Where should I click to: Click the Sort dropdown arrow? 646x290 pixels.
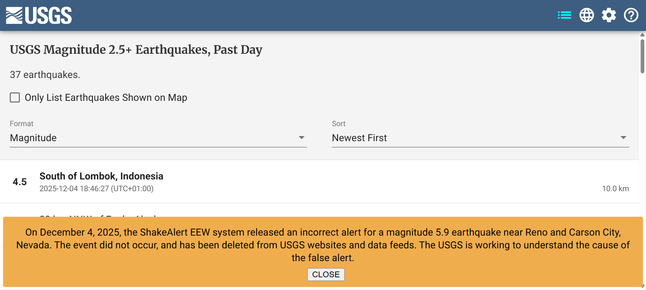[x=623, y=138]
